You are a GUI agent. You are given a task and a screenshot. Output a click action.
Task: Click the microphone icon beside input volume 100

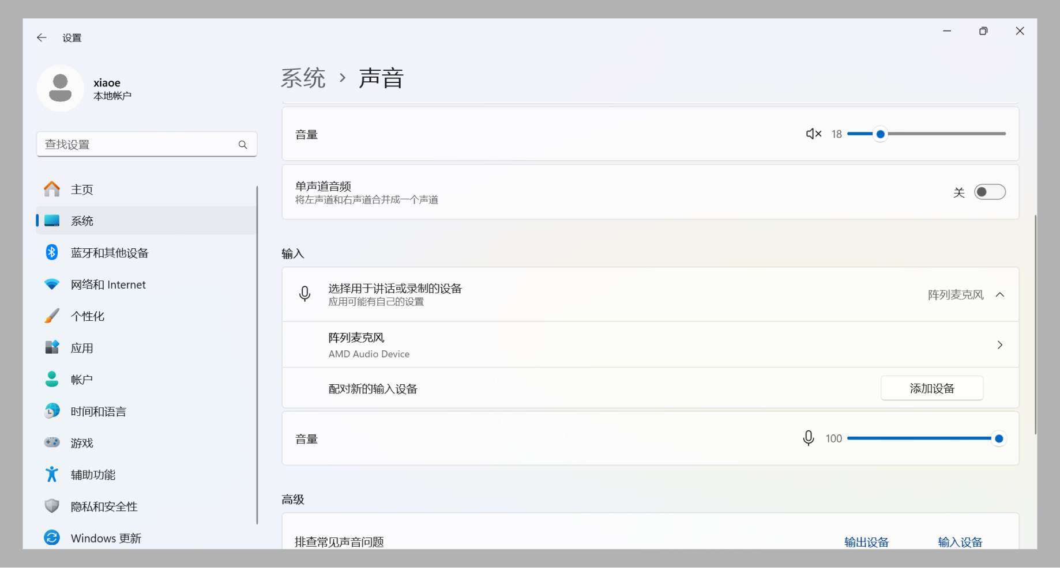(809, 438)
